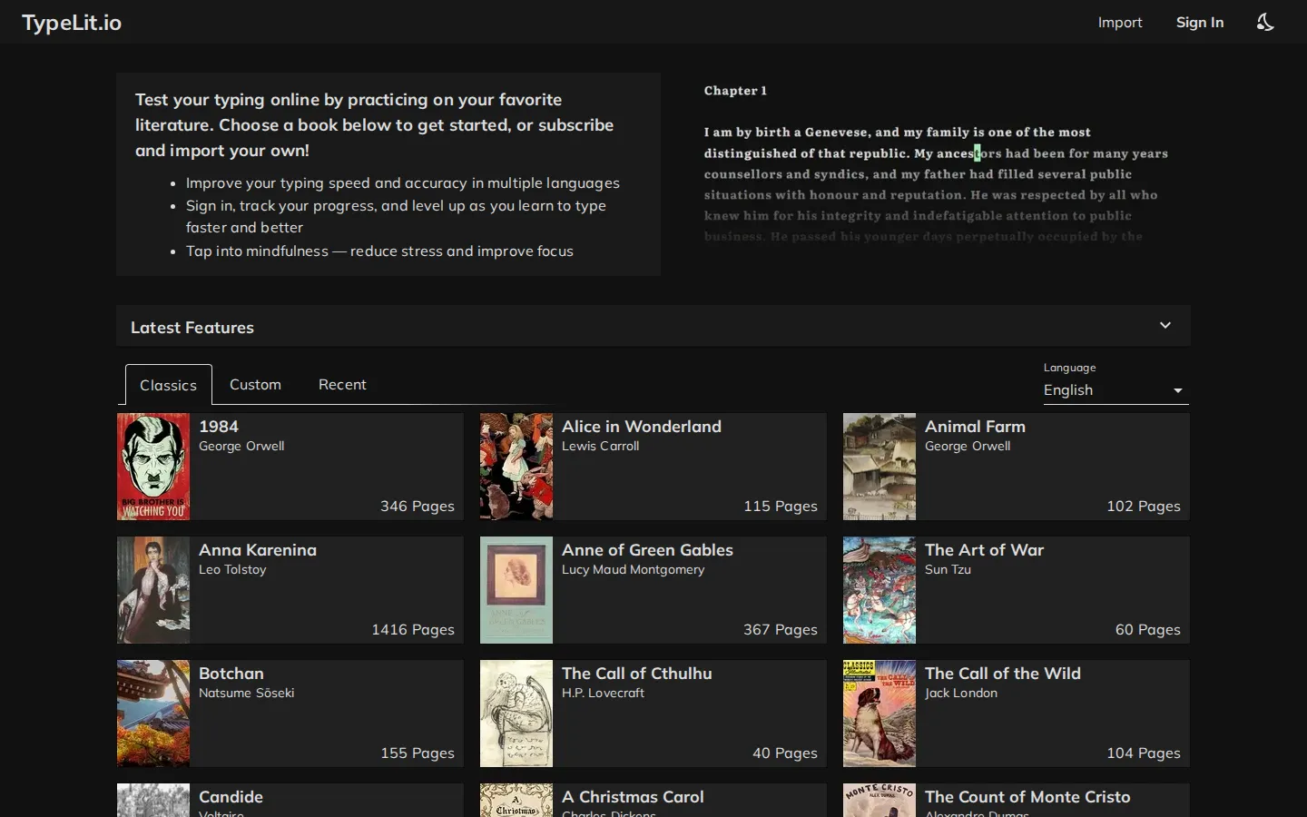This screenshot has width=1307, height=817.
Task: Open A Christmas Carol cover image
Action: 516,800
